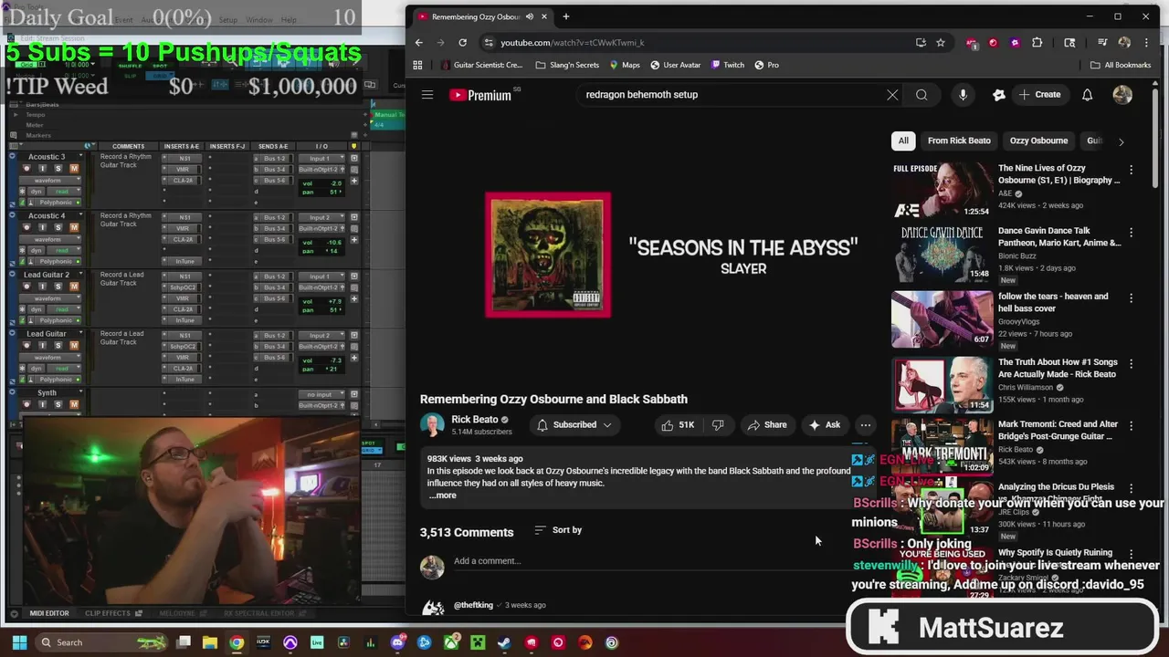Mute the tab via speaker icon
Image resolution: width=1169 pixels, height=657 pixels.
tap(530, 16)
